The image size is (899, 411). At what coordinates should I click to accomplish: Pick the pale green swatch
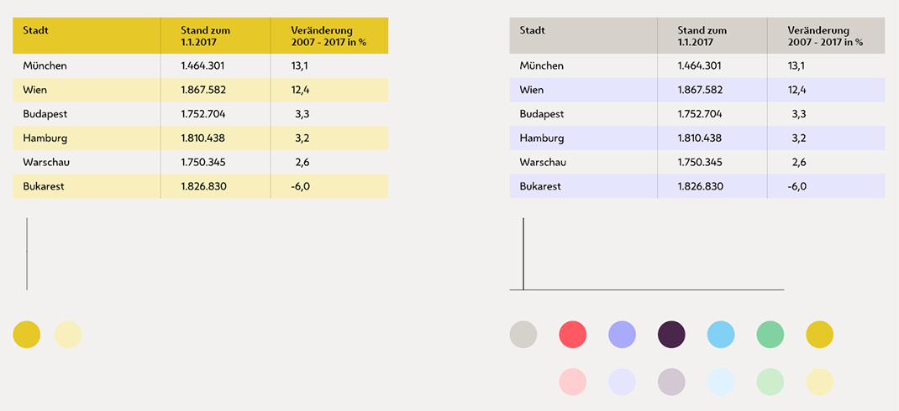(x=770, y=382)
